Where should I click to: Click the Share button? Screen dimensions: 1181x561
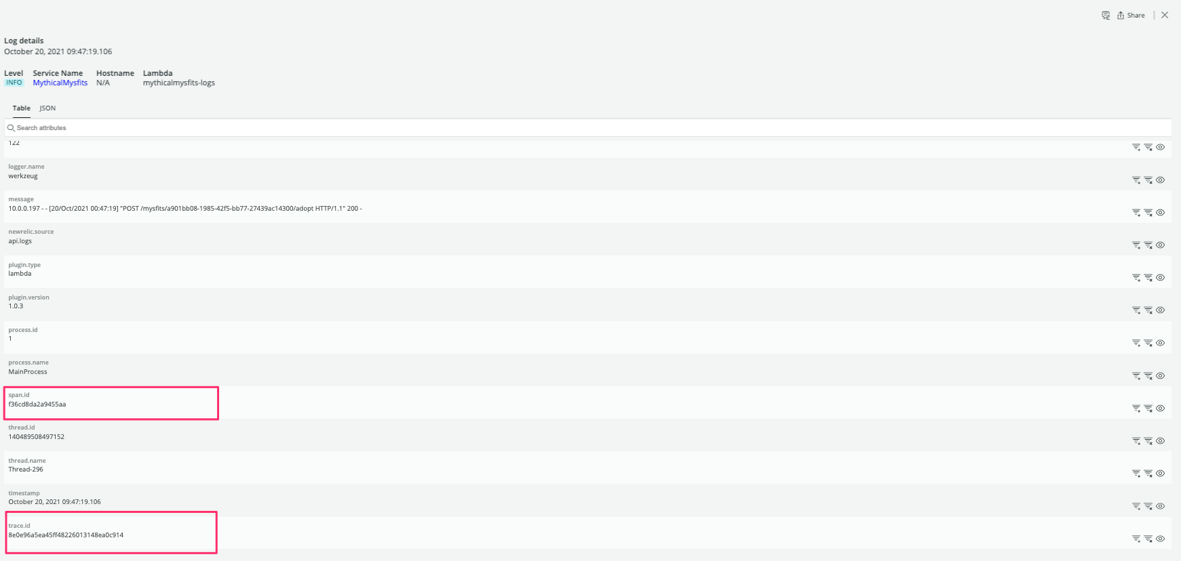click(x=1131, y=16)
